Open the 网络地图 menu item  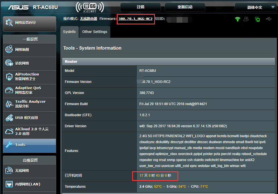point(29,50)
